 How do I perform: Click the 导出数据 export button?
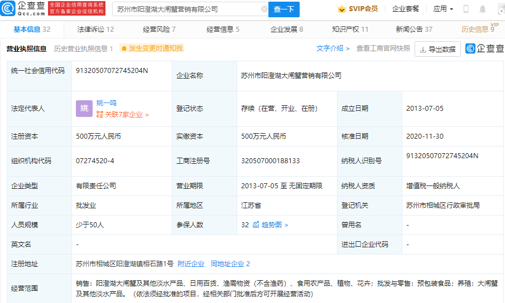[x=437, y=49]
